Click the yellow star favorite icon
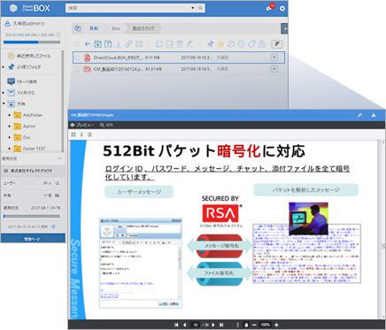This screenshot has width=386, height=330. [220, 44]
